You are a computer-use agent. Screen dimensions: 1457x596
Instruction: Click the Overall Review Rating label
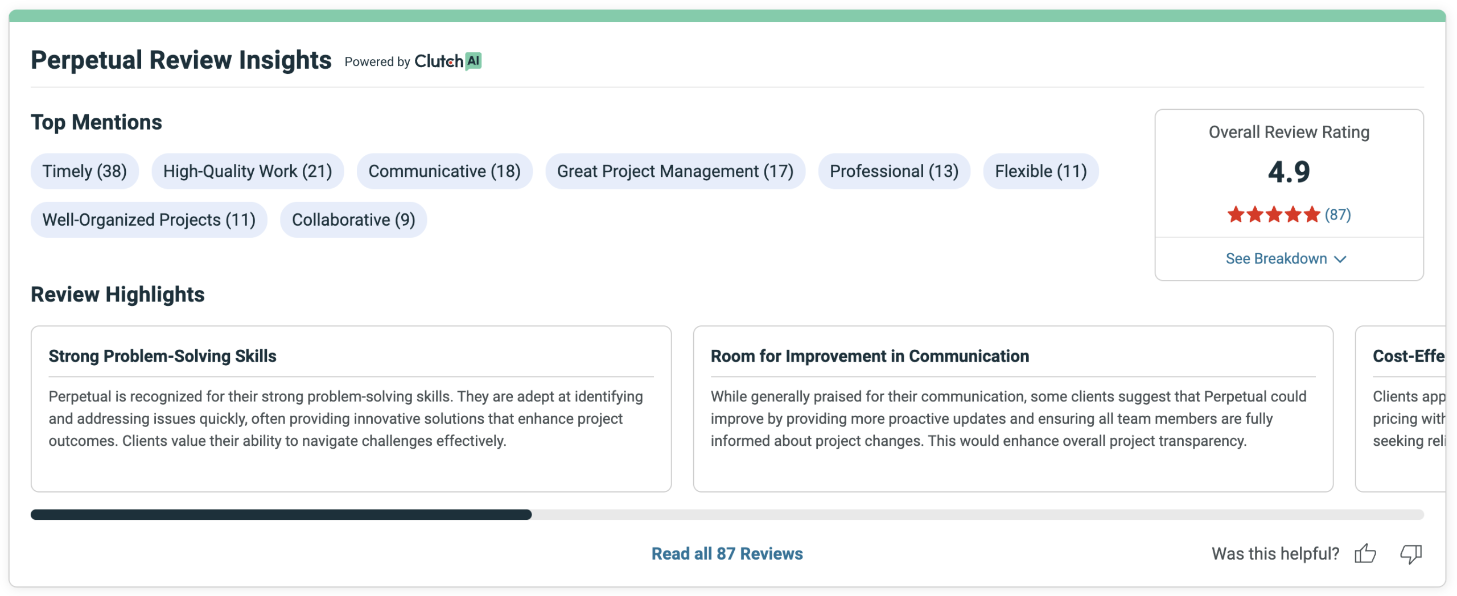(x=1289, y=132)
